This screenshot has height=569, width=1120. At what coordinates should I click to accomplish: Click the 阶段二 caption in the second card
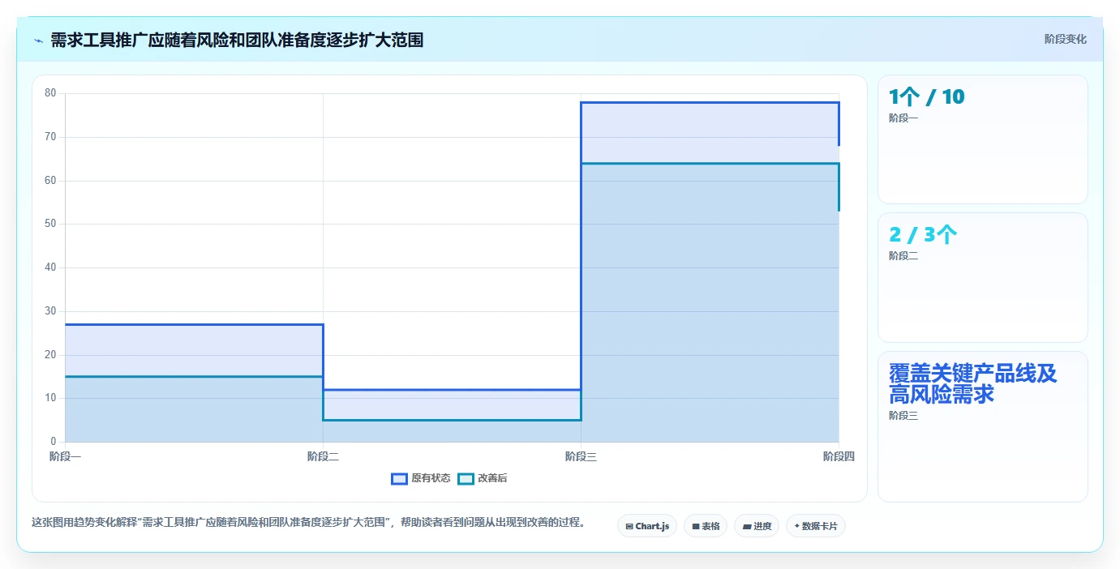point(903,256)
